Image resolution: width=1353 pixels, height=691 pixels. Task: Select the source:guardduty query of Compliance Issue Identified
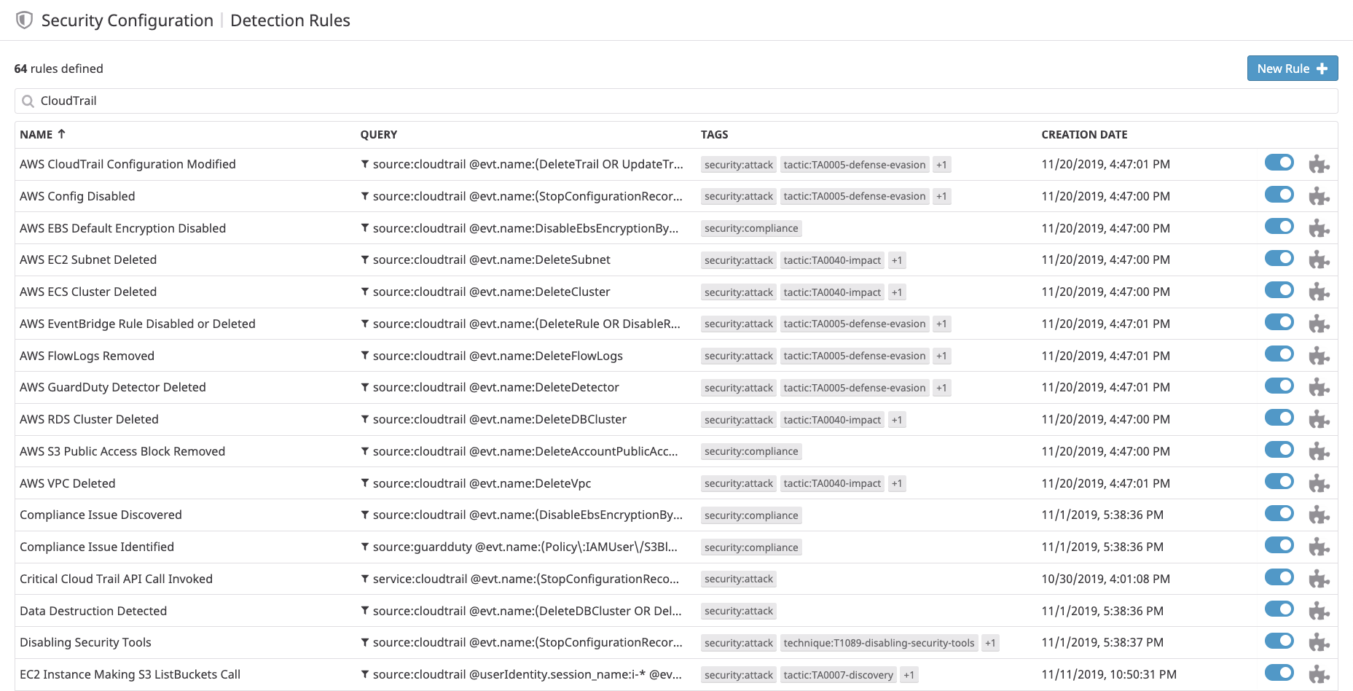(525, 547)
